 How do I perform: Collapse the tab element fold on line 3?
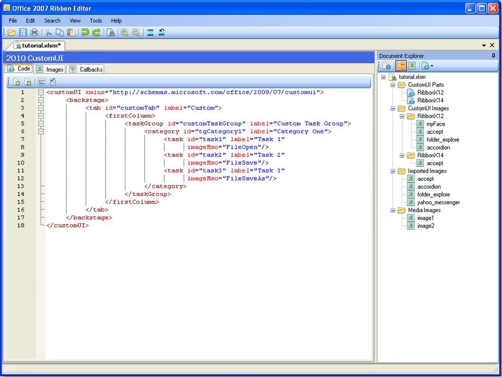[x=41, y=108]
